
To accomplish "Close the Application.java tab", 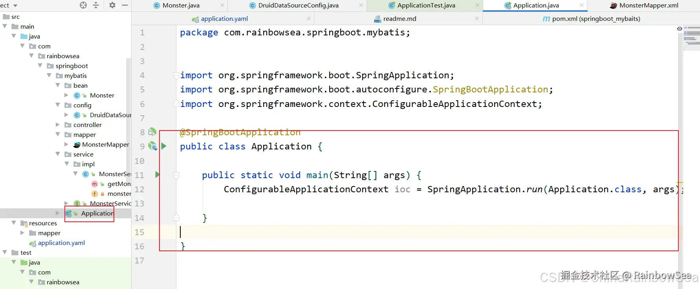I will [582, 6].
